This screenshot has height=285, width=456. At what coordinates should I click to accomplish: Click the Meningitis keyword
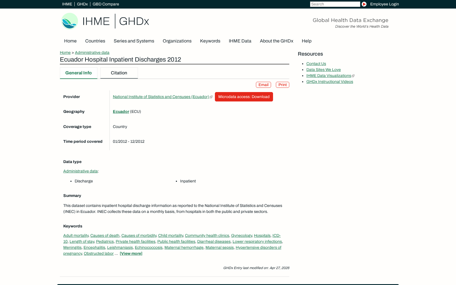click(72, 248)
